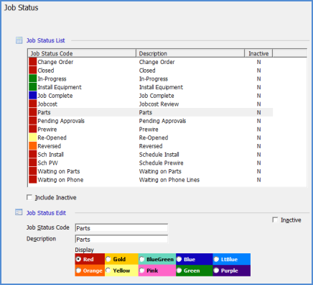This screenshot has height=285, width=313.
Task: Select the Job Complete status code
Action: tap(55, 96)
